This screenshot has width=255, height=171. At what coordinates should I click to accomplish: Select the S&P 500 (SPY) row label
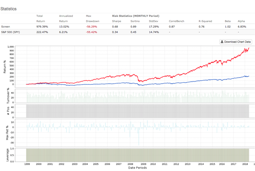coord(10,32)
